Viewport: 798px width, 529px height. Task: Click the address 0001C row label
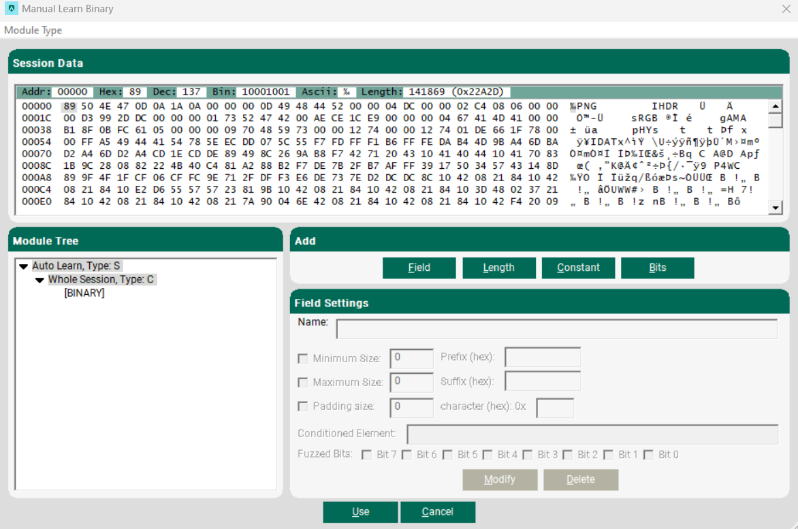click(37, 118)
